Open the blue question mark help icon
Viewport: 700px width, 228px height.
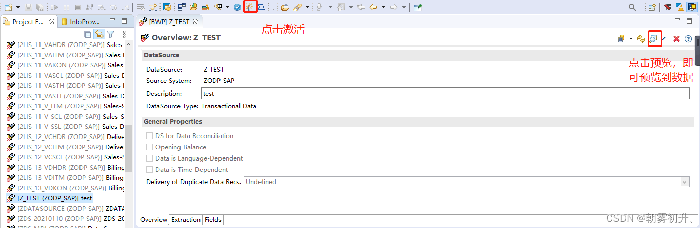[688, 39]
